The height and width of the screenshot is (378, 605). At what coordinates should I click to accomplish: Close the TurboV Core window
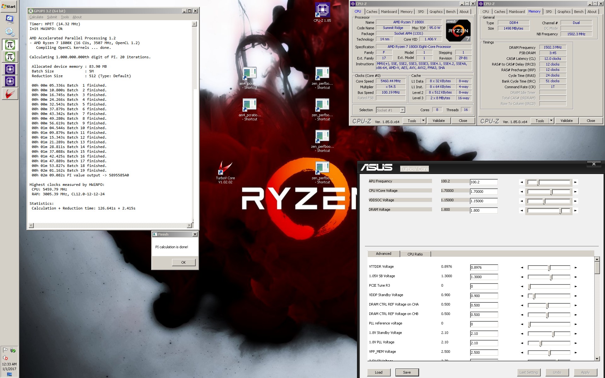(594, 164)
